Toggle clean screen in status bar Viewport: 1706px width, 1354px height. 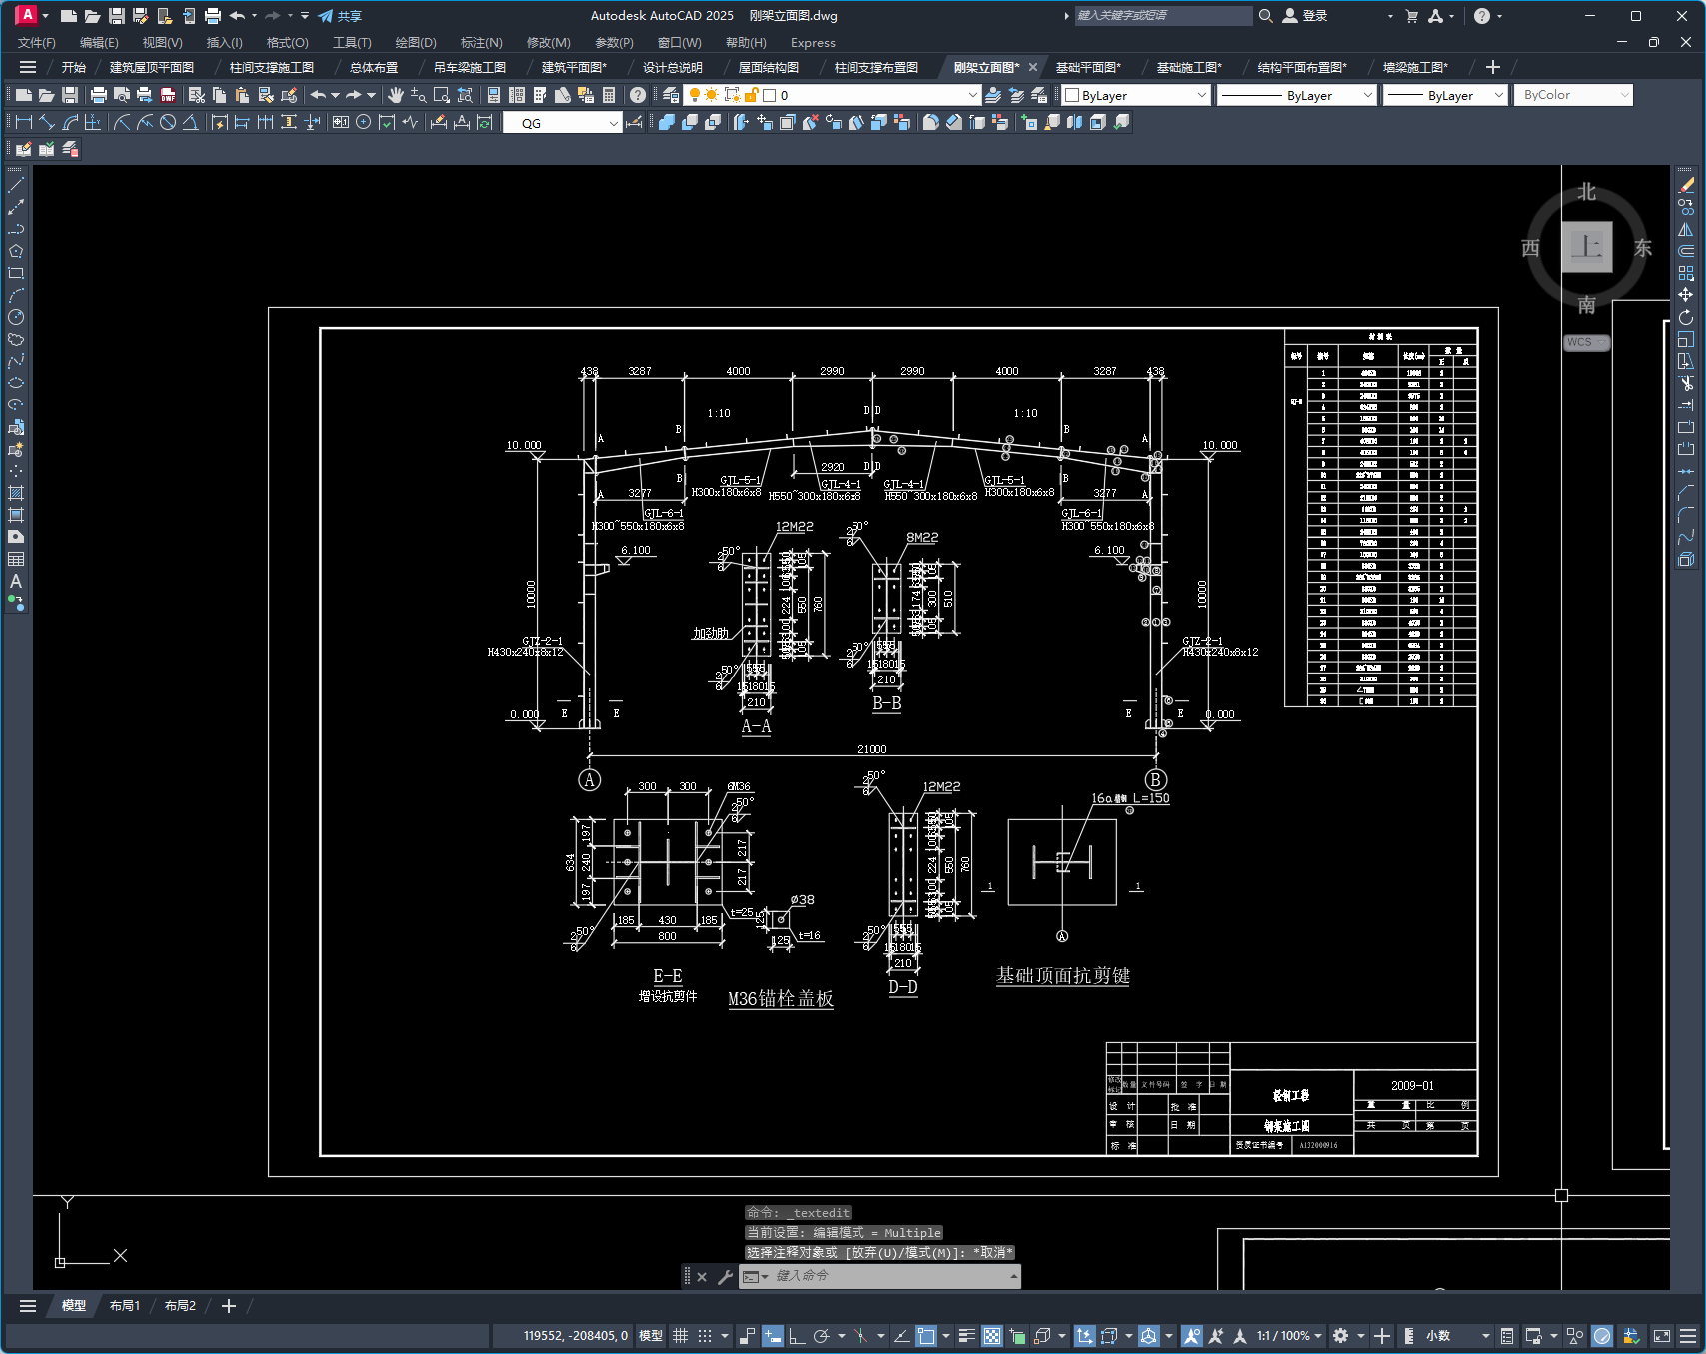pos(1662,1336)
